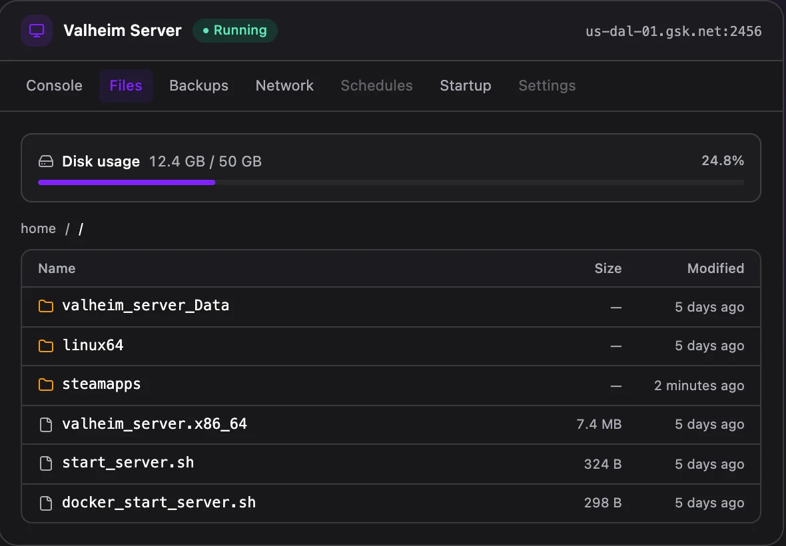
Task: Click the Name column header
Action: coord(57,268)
